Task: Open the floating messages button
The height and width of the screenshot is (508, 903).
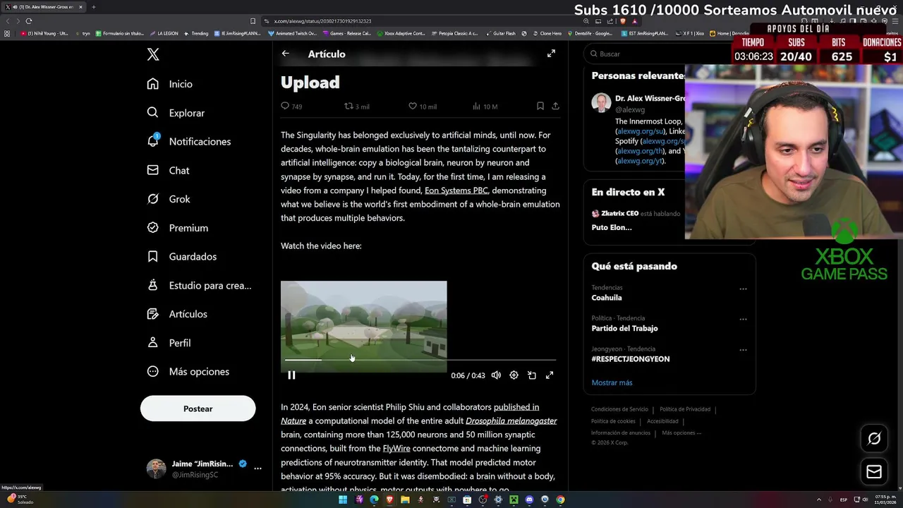Action: click(874, 471)
